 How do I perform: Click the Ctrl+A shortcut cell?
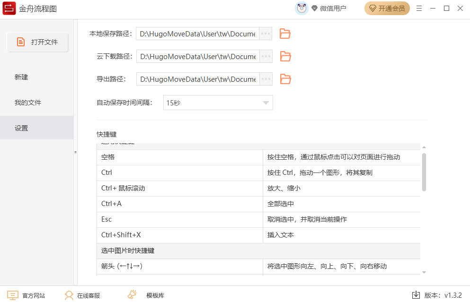180,204
